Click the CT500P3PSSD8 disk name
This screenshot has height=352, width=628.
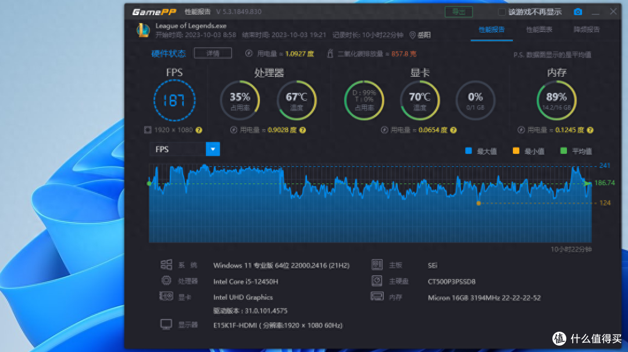451,282
